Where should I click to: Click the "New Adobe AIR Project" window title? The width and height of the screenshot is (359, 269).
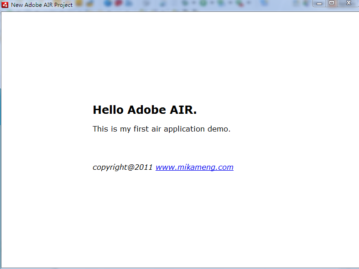coord(42,5)
